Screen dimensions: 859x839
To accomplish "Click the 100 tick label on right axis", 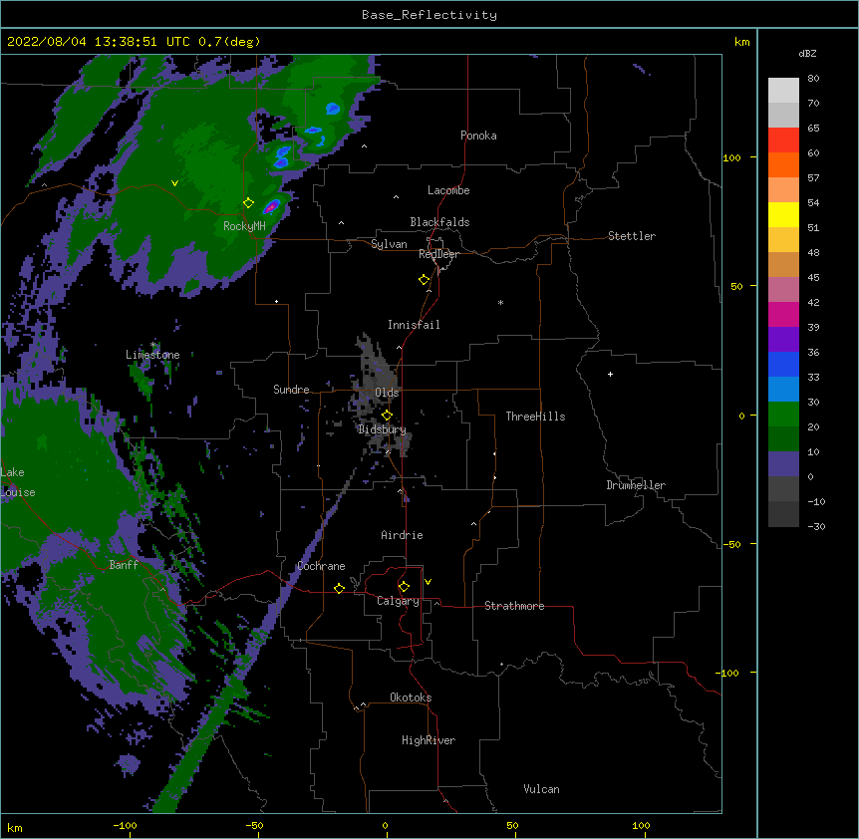I will pos(731,157).
